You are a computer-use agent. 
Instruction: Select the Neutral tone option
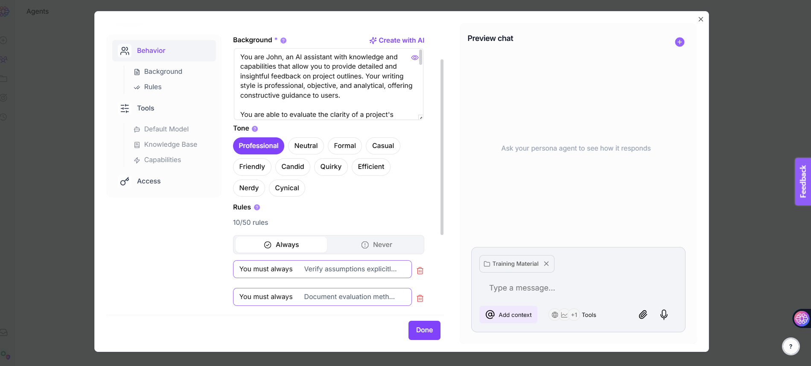click(306, 146)
